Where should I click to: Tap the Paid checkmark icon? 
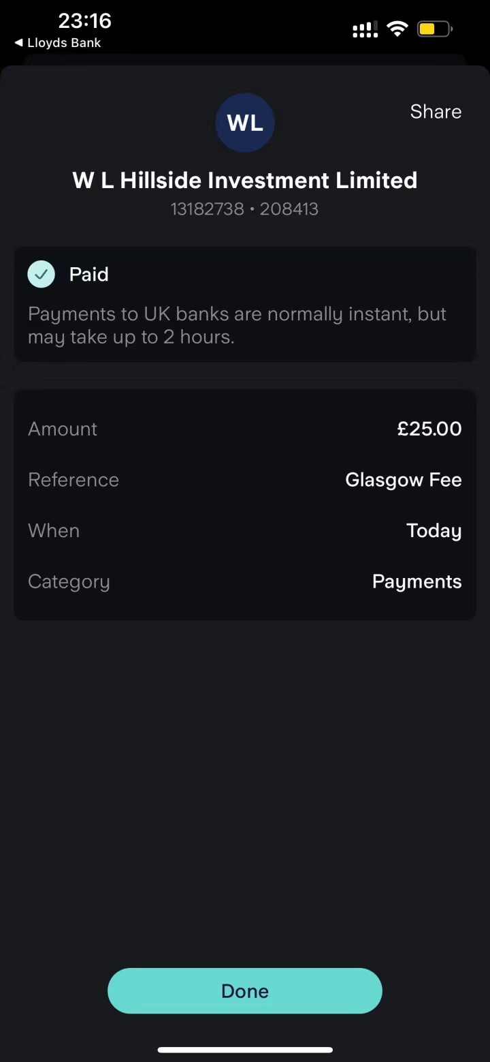41,274
